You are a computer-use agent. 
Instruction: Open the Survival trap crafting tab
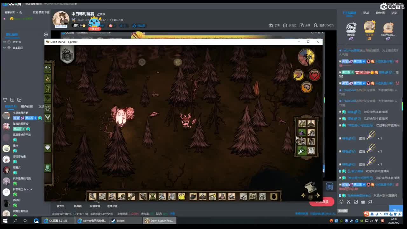pyautogui.click(x=47, y=88)
